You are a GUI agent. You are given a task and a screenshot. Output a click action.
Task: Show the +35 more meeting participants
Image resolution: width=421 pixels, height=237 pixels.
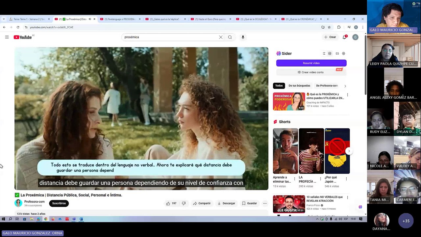406,221
